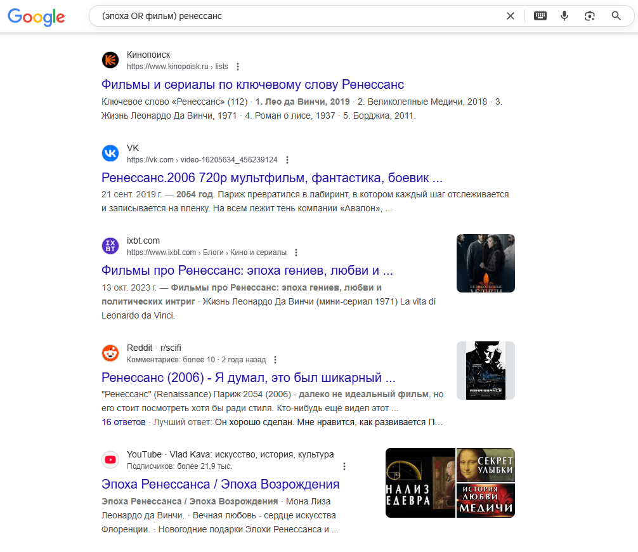Open more options for Кинопоиск result

tap(238, 67)
